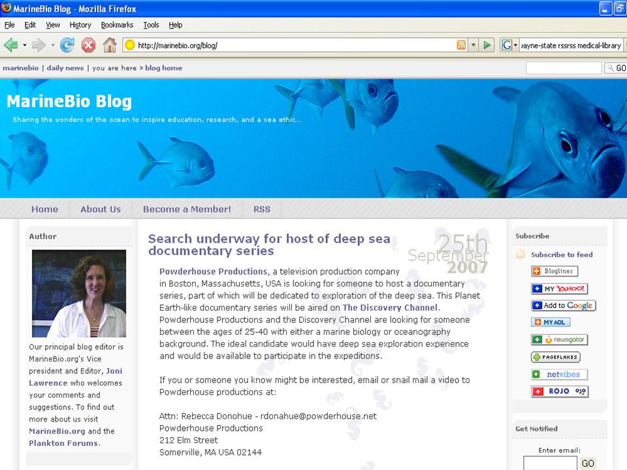Click the site search box at top right
Image resolution: width=627 pixels, height=470 pixels.
pyautogui.click(x=564, y=69)
